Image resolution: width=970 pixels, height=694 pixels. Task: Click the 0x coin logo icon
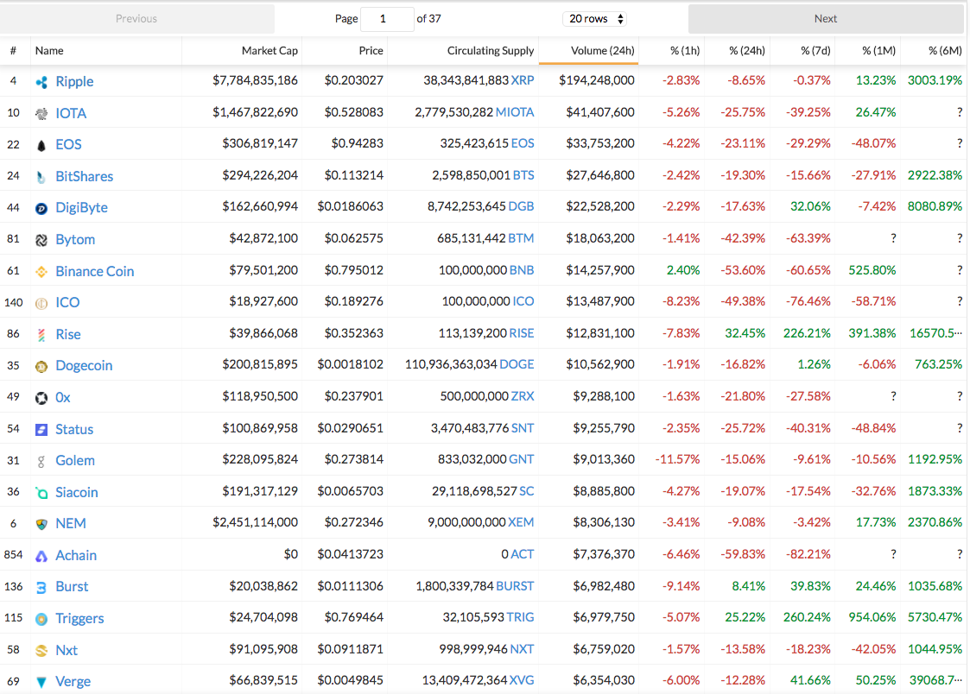[41, 398]
